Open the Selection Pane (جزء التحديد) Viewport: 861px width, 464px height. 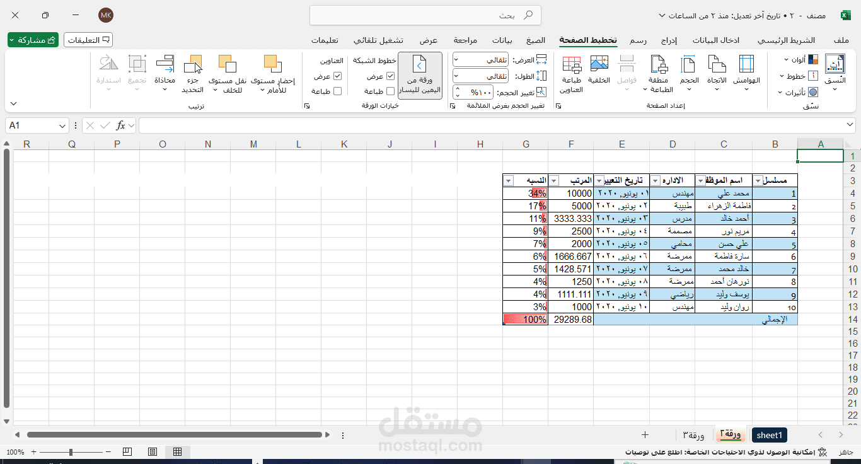[x=193, y=74]
